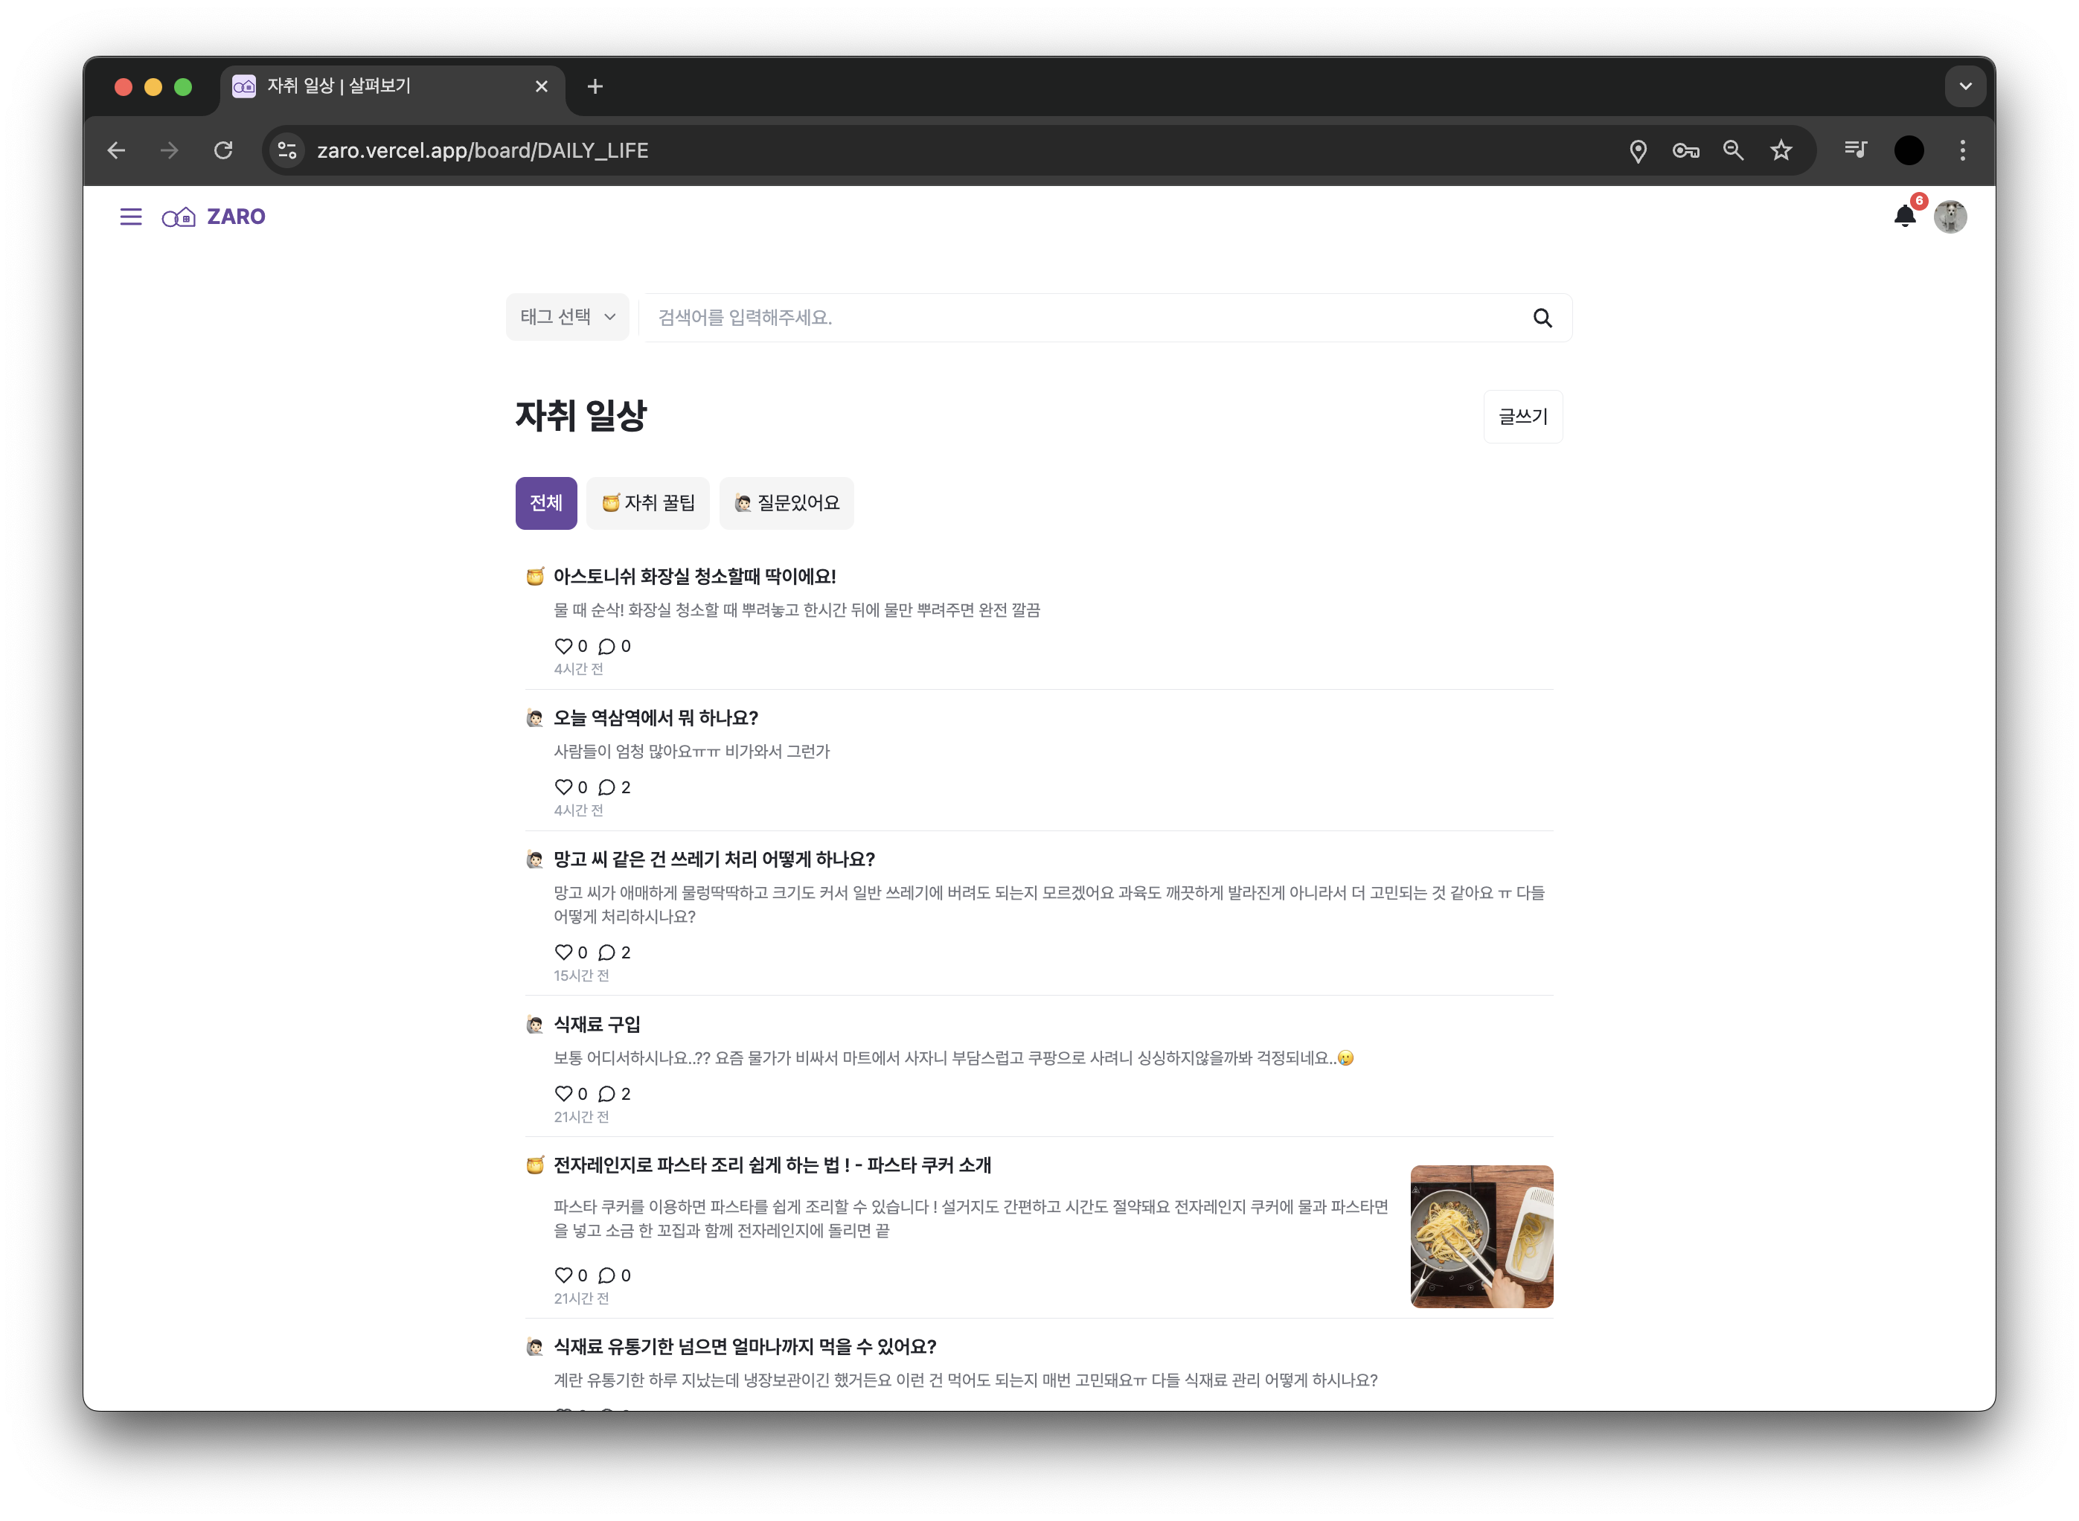Click the 4시간 전 timestamp under 아스토니쉬 post

578,670
